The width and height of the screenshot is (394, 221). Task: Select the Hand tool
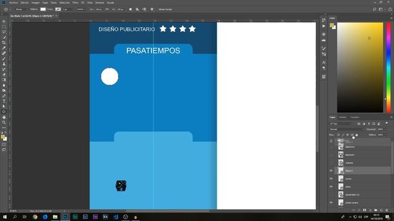pos(4,117)
